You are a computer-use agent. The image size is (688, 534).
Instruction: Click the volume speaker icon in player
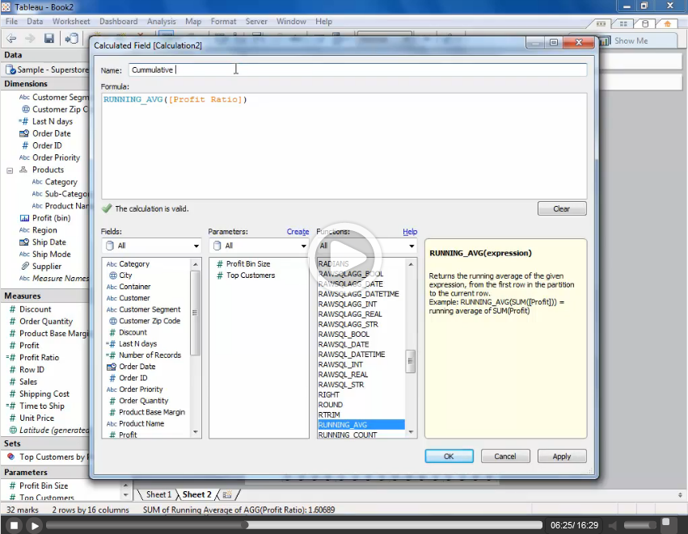point(613,526)
